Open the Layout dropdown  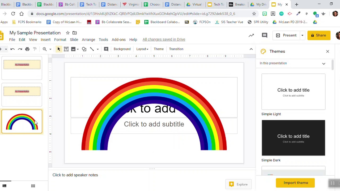142,49
